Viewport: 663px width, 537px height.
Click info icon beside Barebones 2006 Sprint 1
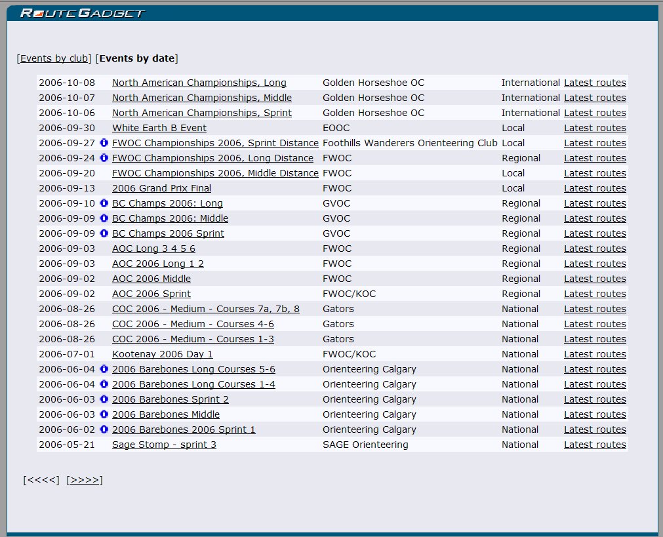(104, 429)
